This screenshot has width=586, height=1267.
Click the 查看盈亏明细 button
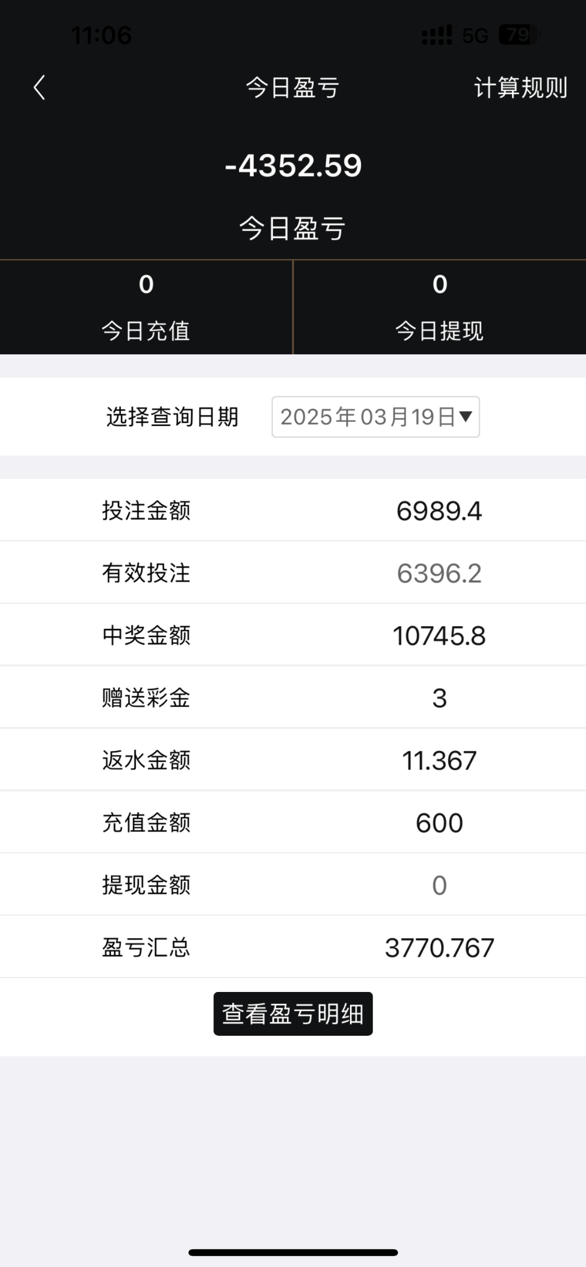pyautogui.click(x=293, y=1014)
